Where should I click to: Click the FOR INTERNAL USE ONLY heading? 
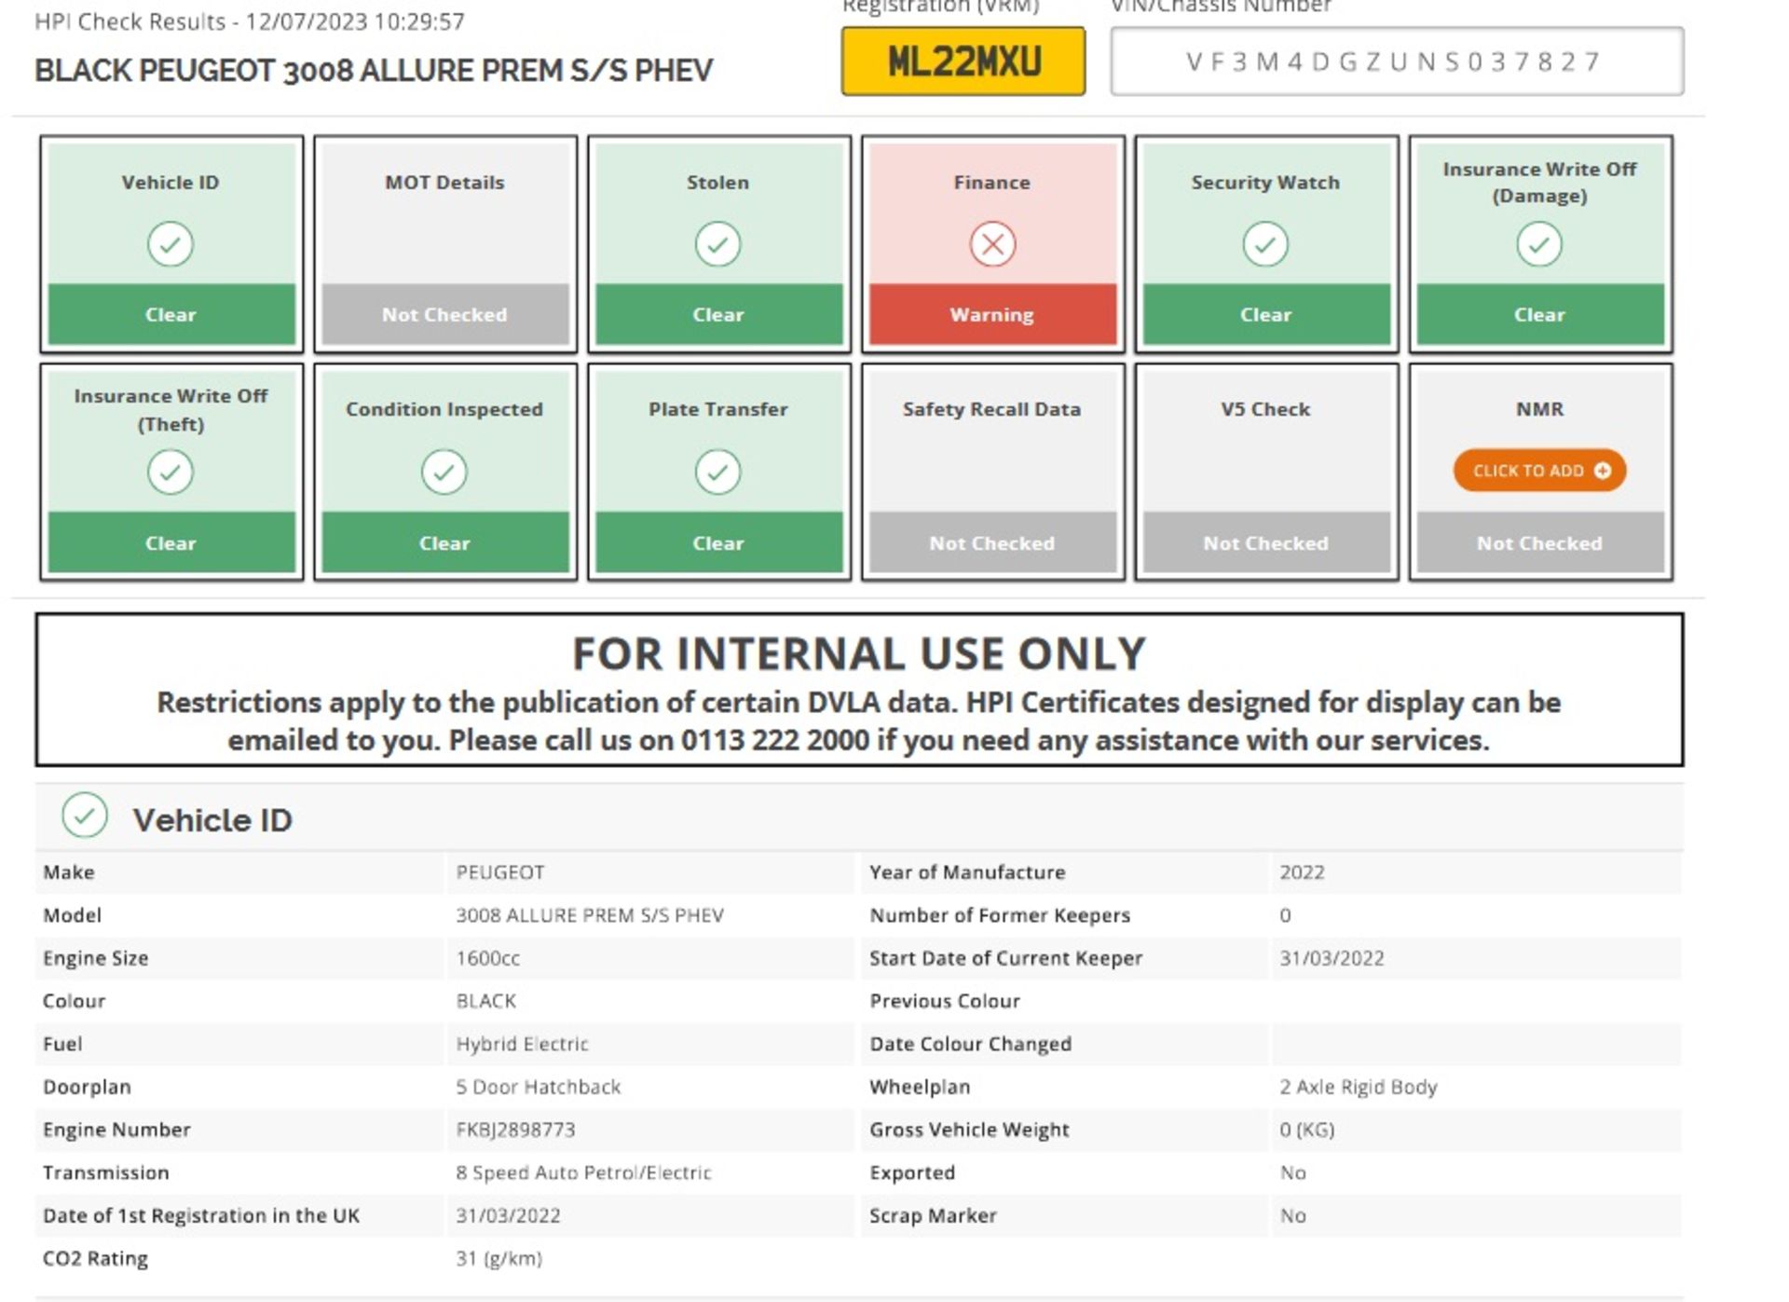click(x=859, y=653)
